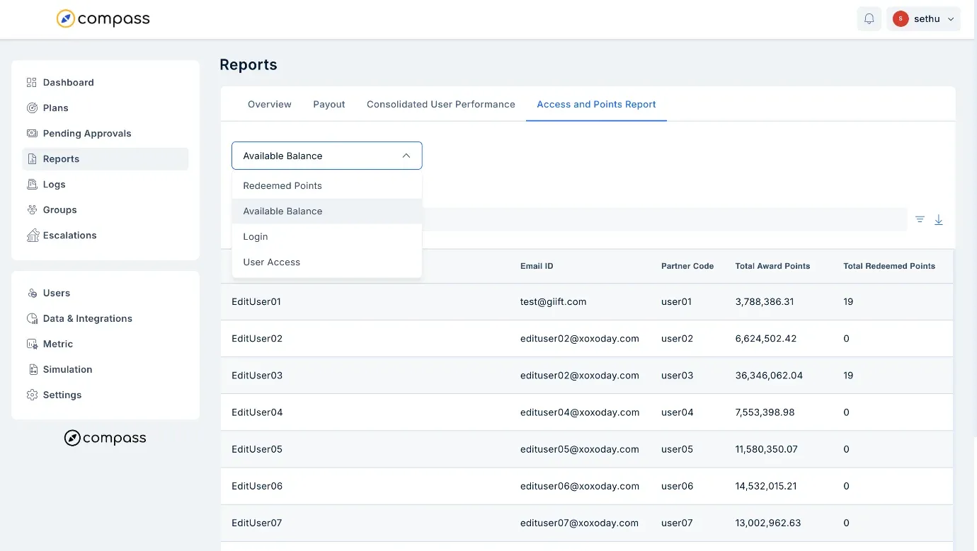977x551 pixels.
Task: Collapse the Available Balance dropdown
Action: [327, 156]
